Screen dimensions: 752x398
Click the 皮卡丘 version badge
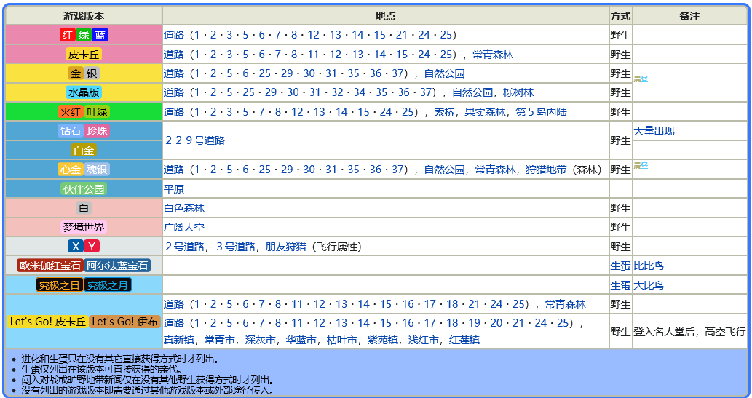84,54
